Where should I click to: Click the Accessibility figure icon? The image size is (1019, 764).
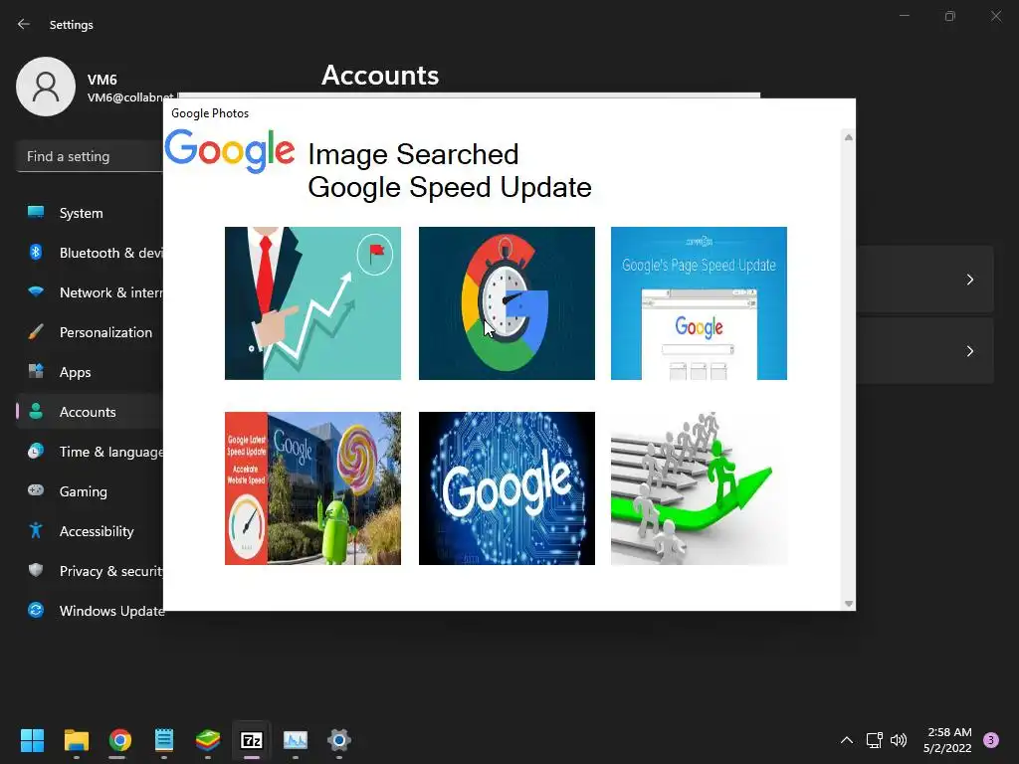[36, 531]
